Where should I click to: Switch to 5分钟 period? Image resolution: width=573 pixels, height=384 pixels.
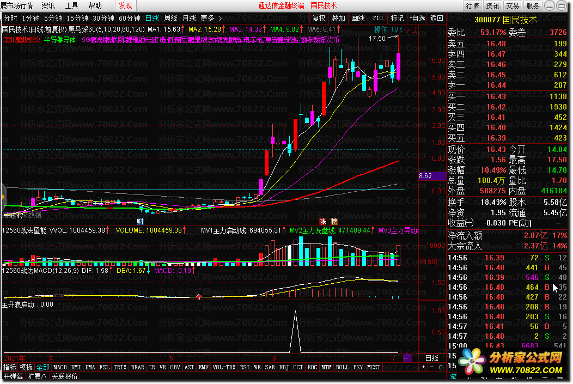53,19
